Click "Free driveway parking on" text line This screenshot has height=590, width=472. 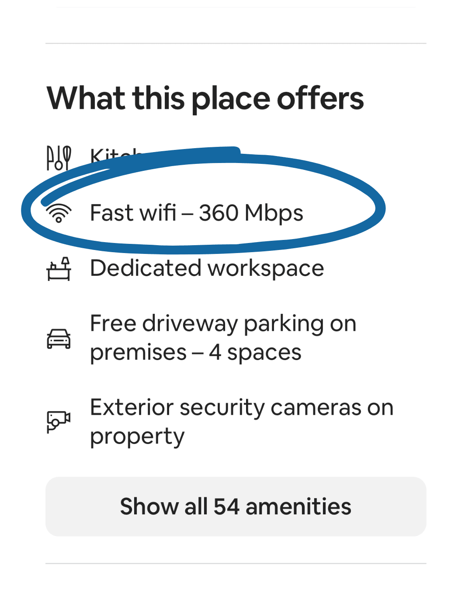[223, 324]
